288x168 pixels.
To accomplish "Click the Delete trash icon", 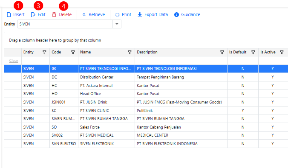I will tap(54, 14).
